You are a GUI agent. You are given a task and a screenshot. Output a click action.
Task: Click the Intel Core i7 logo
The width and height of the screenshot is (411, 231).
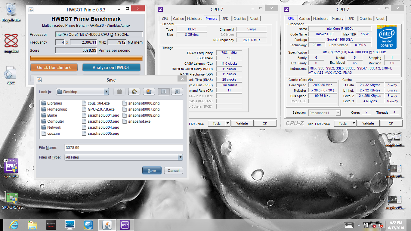386,37
